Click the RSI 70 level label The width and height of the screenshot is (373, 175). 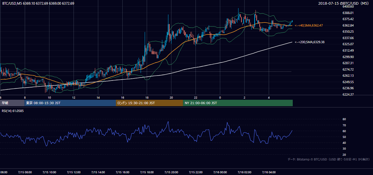pyautogui.click(x=344, y=125)
